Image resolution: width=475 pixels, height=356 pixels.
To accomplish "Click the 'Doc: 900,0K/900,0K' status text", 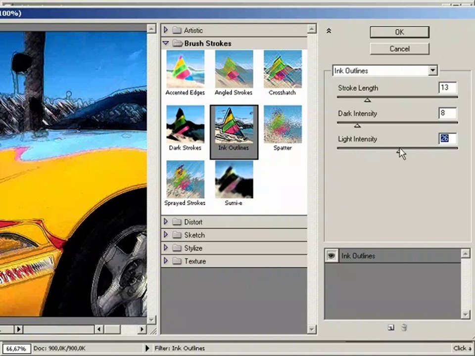I will (59, 349).
